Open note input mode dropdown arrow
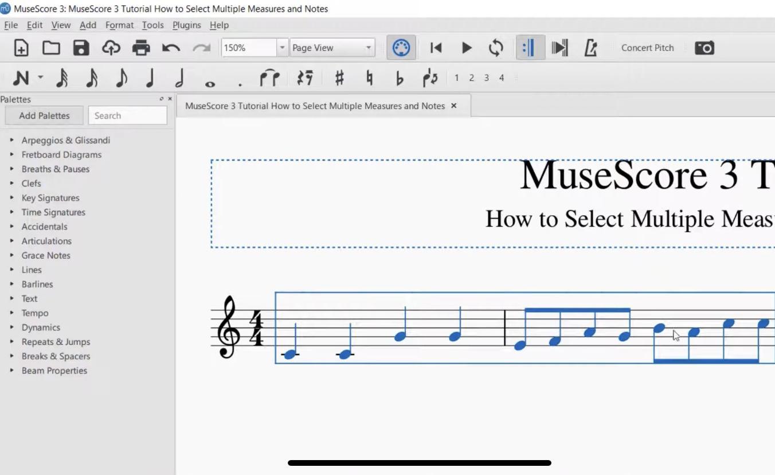 [40, 77]
